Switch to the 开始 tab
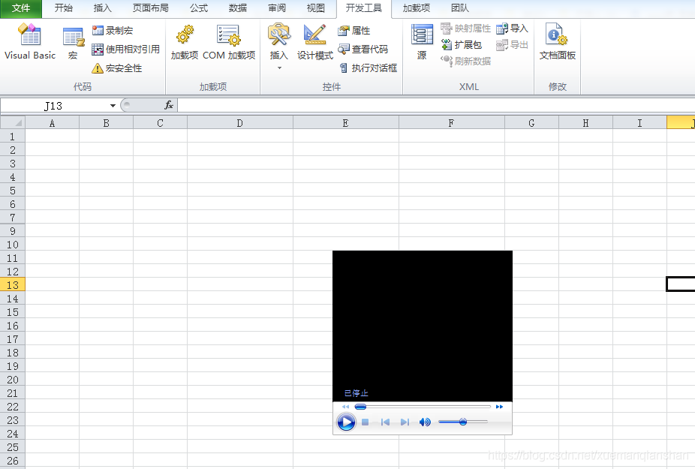This screenshot has height=469, width=695. pos(63,8)
